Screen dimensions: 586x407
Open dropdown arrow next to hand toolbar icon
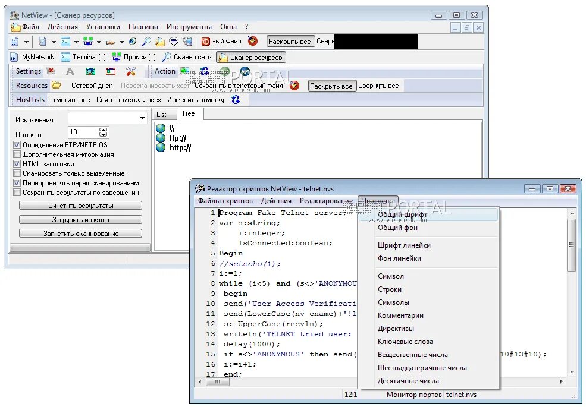(x=121, y=42)
